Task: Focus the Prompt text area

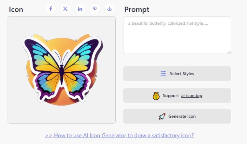Action: pyautogui.click(x=177, y=35)
